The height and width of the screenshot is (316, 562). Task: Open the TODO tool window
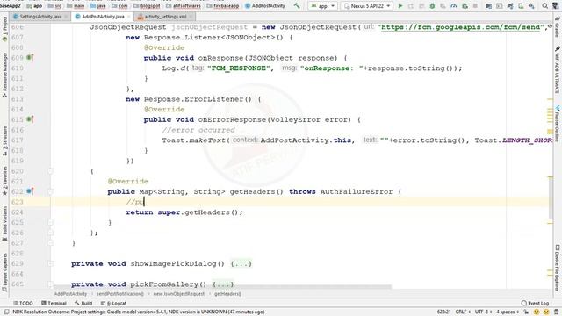pos(24,303)
